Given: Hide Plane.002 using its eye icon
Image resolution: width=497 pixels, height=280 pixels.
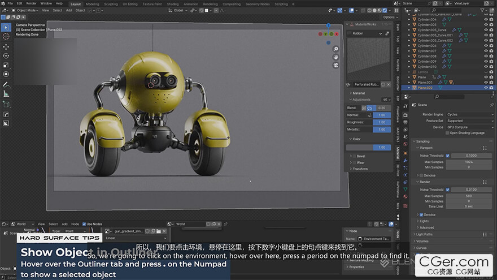Looking at the screenshot, I should click(x=486, y=88).
